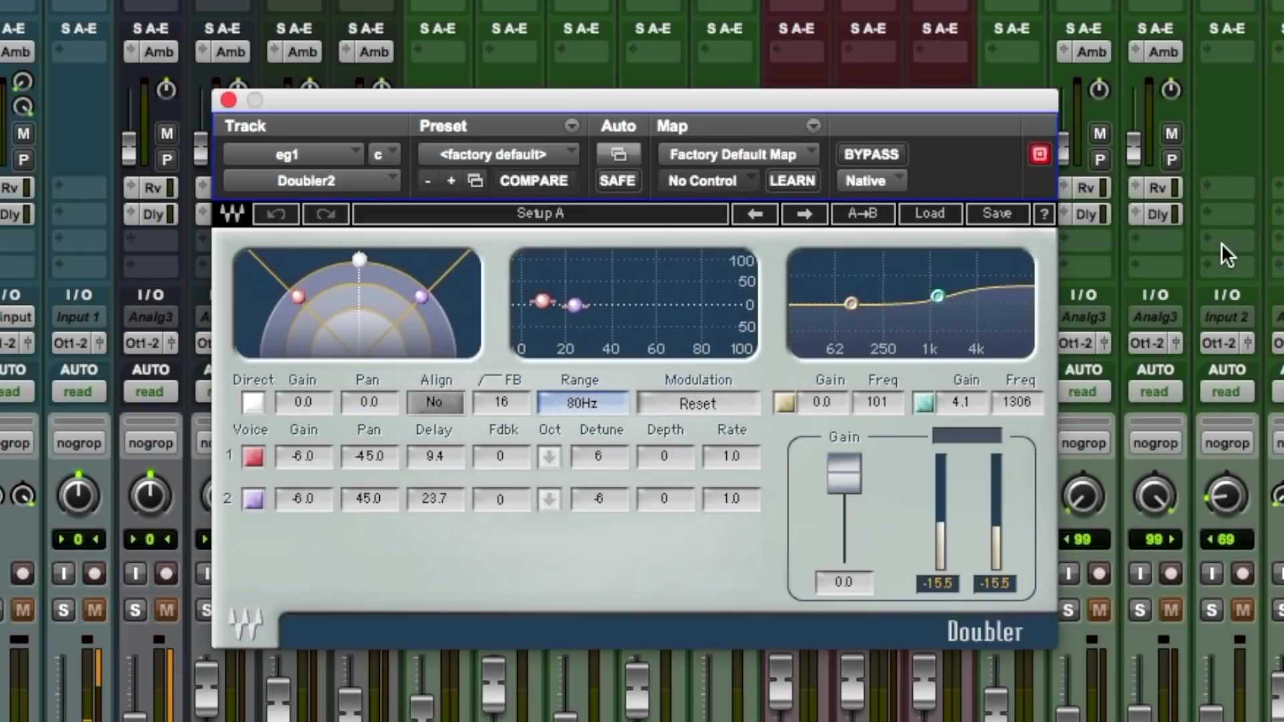Select the white direct signal marker in pan display
Image resolution: width=1284 pixels, height=722 pixels.
pyautogui.click(x=359, y=259)
